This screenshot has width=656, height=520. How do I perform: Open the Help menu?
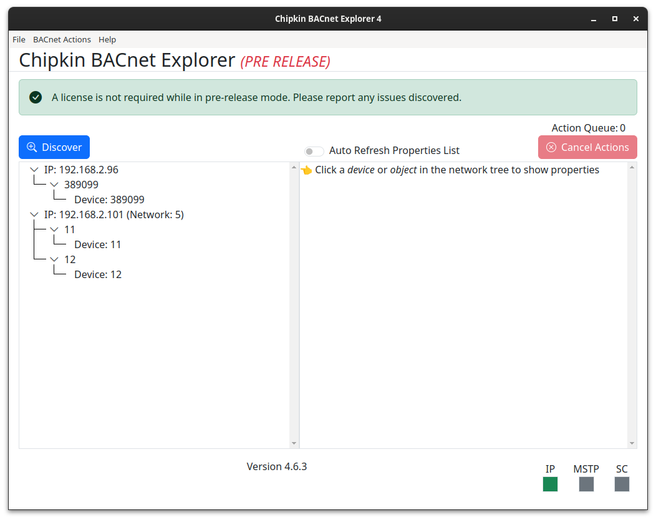107,40
